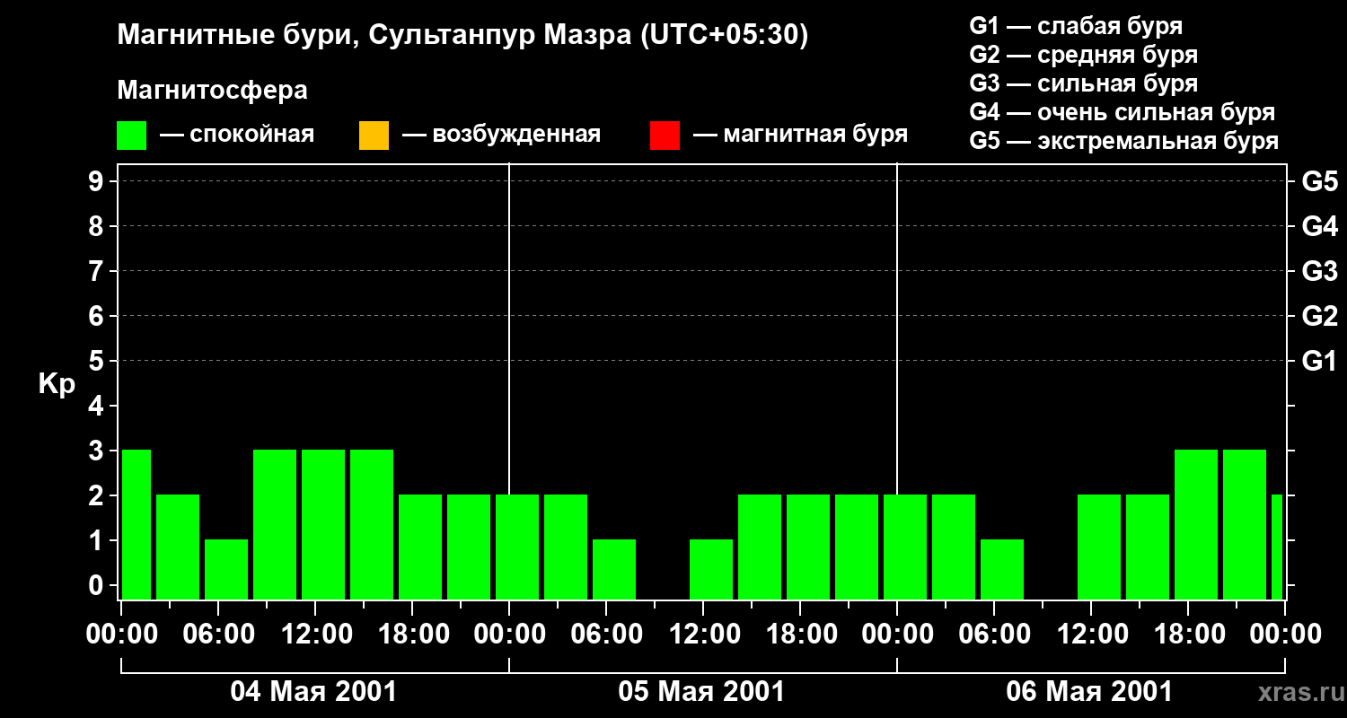The width and height of the screenshot is (1347, 718).
Task: Click the right-axis 'G1' level label
Action: click(1319, 361)
